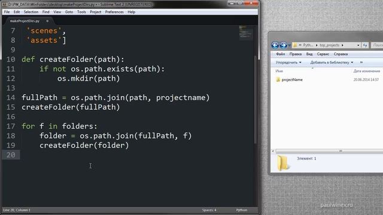
Task: Click the projectName date 20.06.2014 14:57
Action: coord(366,79)
